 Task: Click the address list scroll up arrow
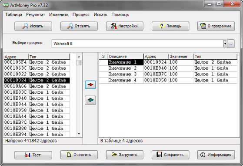point(79,57)
